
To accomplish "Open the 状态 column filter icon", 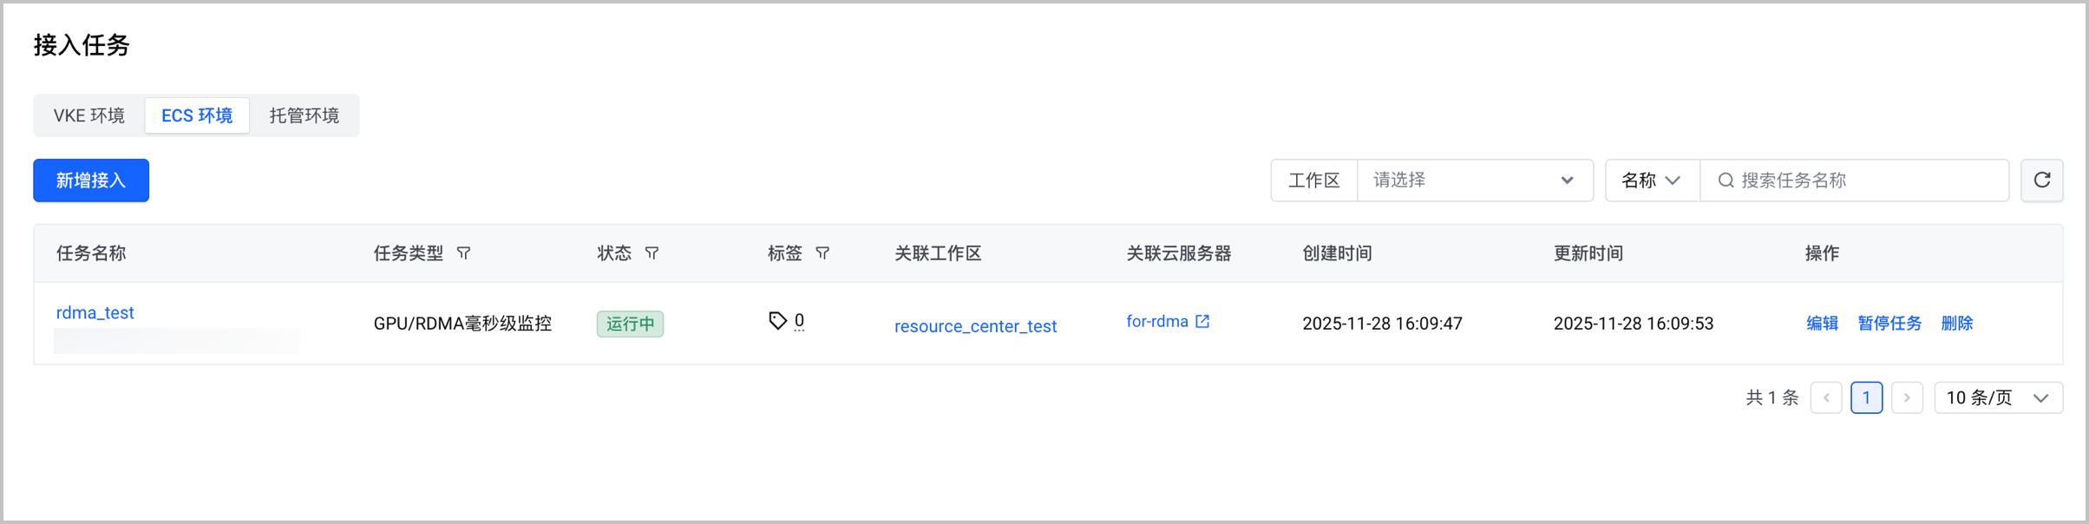I will click(652, 253).
